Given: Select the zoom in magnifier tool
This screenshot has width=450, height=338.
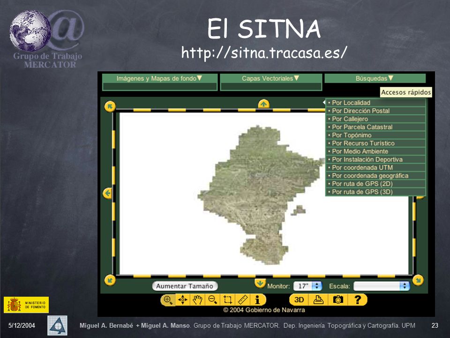Looking at the screenshot, I should pos(168,300).
